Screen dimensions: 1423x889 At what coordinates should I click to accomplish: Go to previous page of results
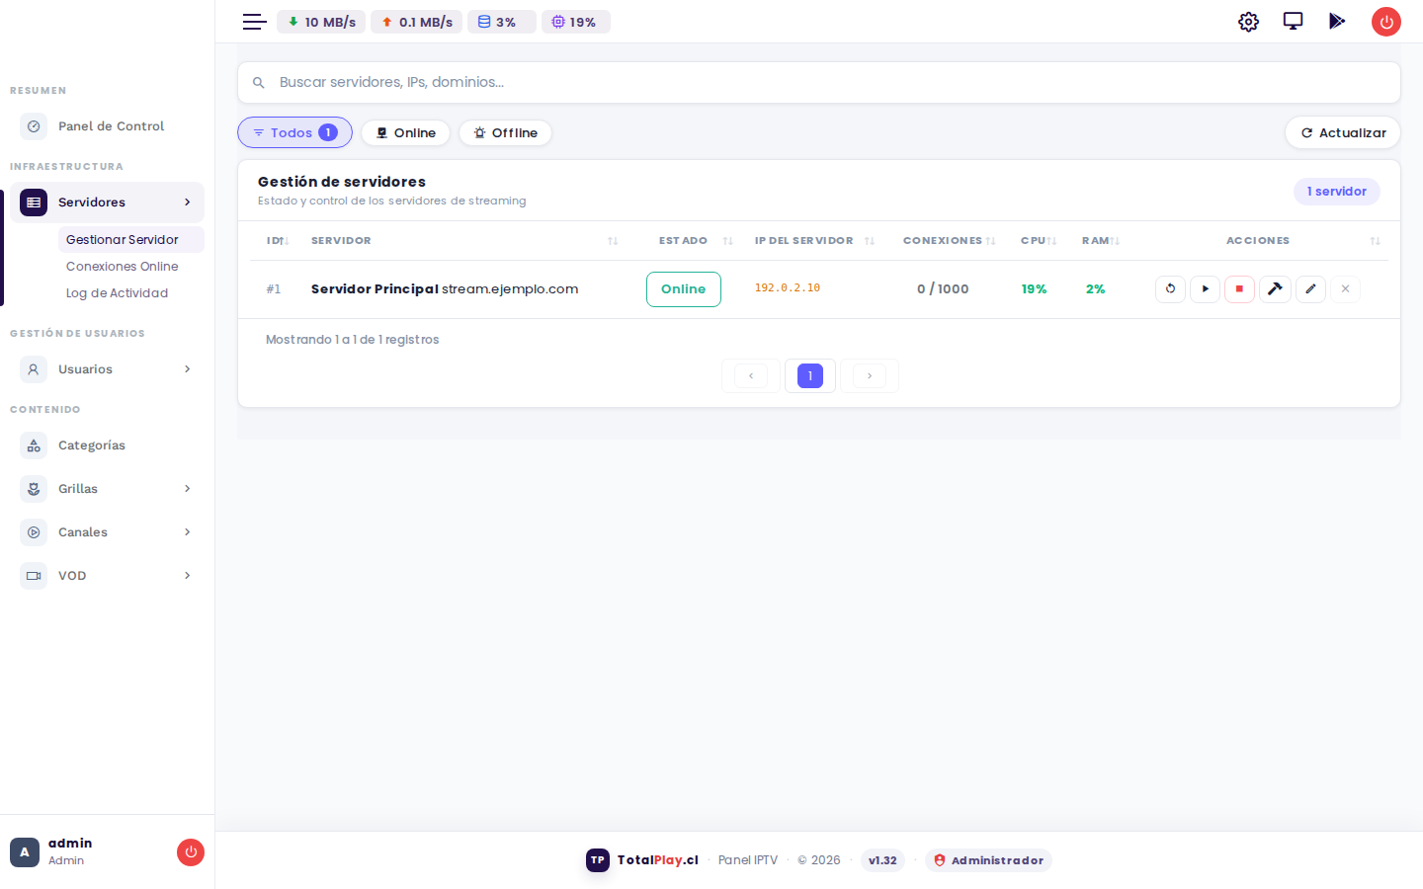click(x=751, y=375)
